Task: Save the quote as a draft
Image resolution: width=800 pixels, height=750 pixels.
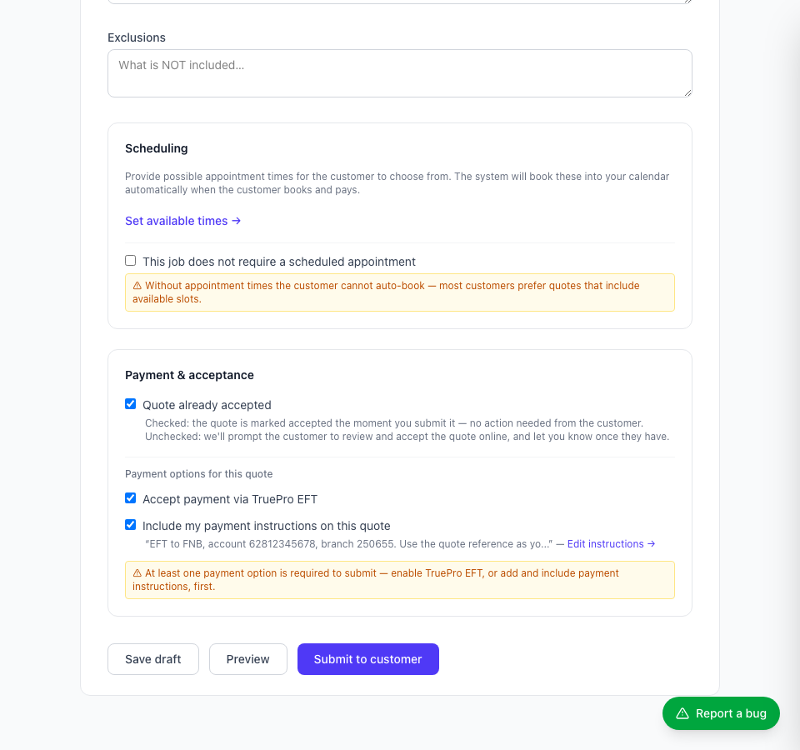Action: click(x=153, y=659)
